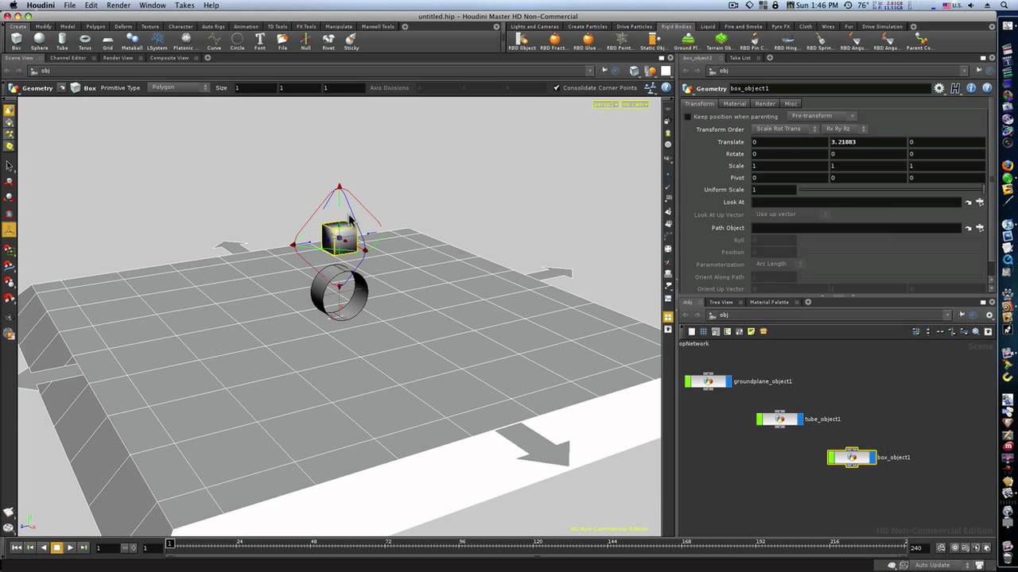Select the Sticky shelf tool
1018x572 pixels.
(352, 41)
